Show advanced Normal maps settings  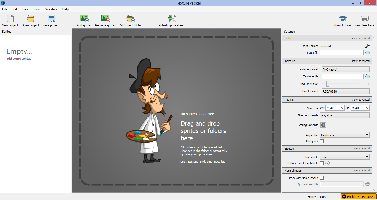pyautogui.click(x=360, y=171)
